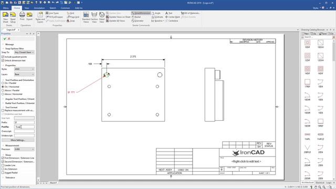Open the Menu tab
The width and height of the screenshot is (336, 189).
pos(6,8)
